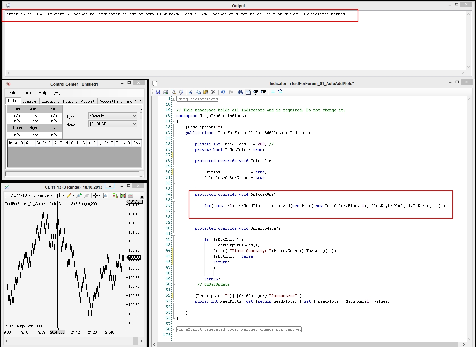Click the Print icon in the editor toolbar
This screenshot has height=347, width=476.
click(x=166, y=92)
